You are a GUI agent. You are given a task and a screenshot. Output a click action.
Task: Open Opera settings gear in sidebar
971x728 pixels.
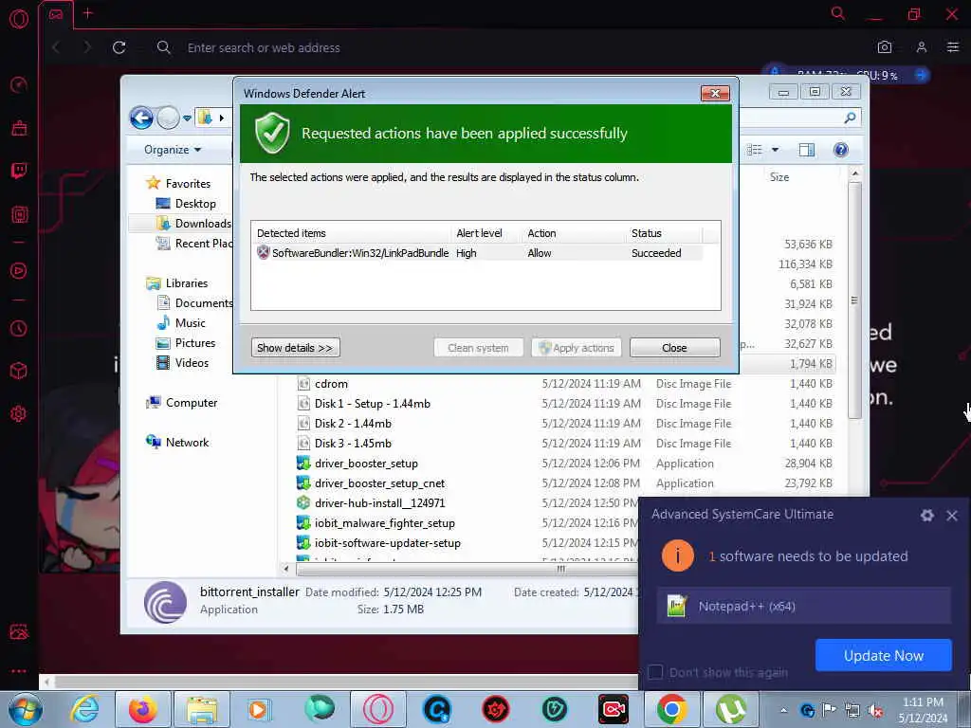(x=19, y=413)
